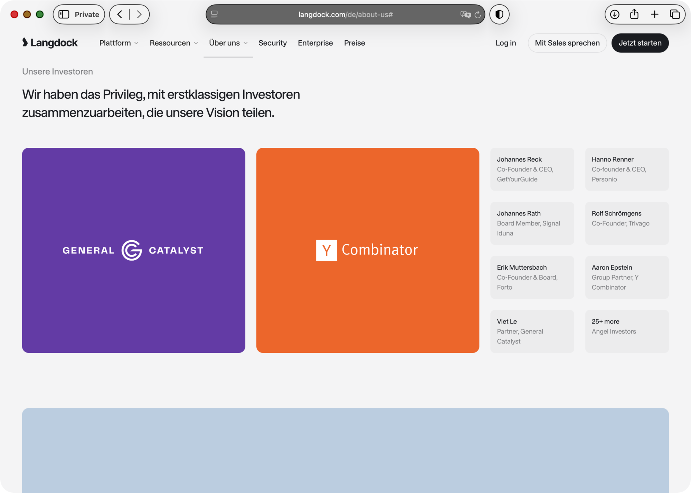Click the Langdock logo
The width and height of the screenshot is (691, 493).
tap(50, 43)
